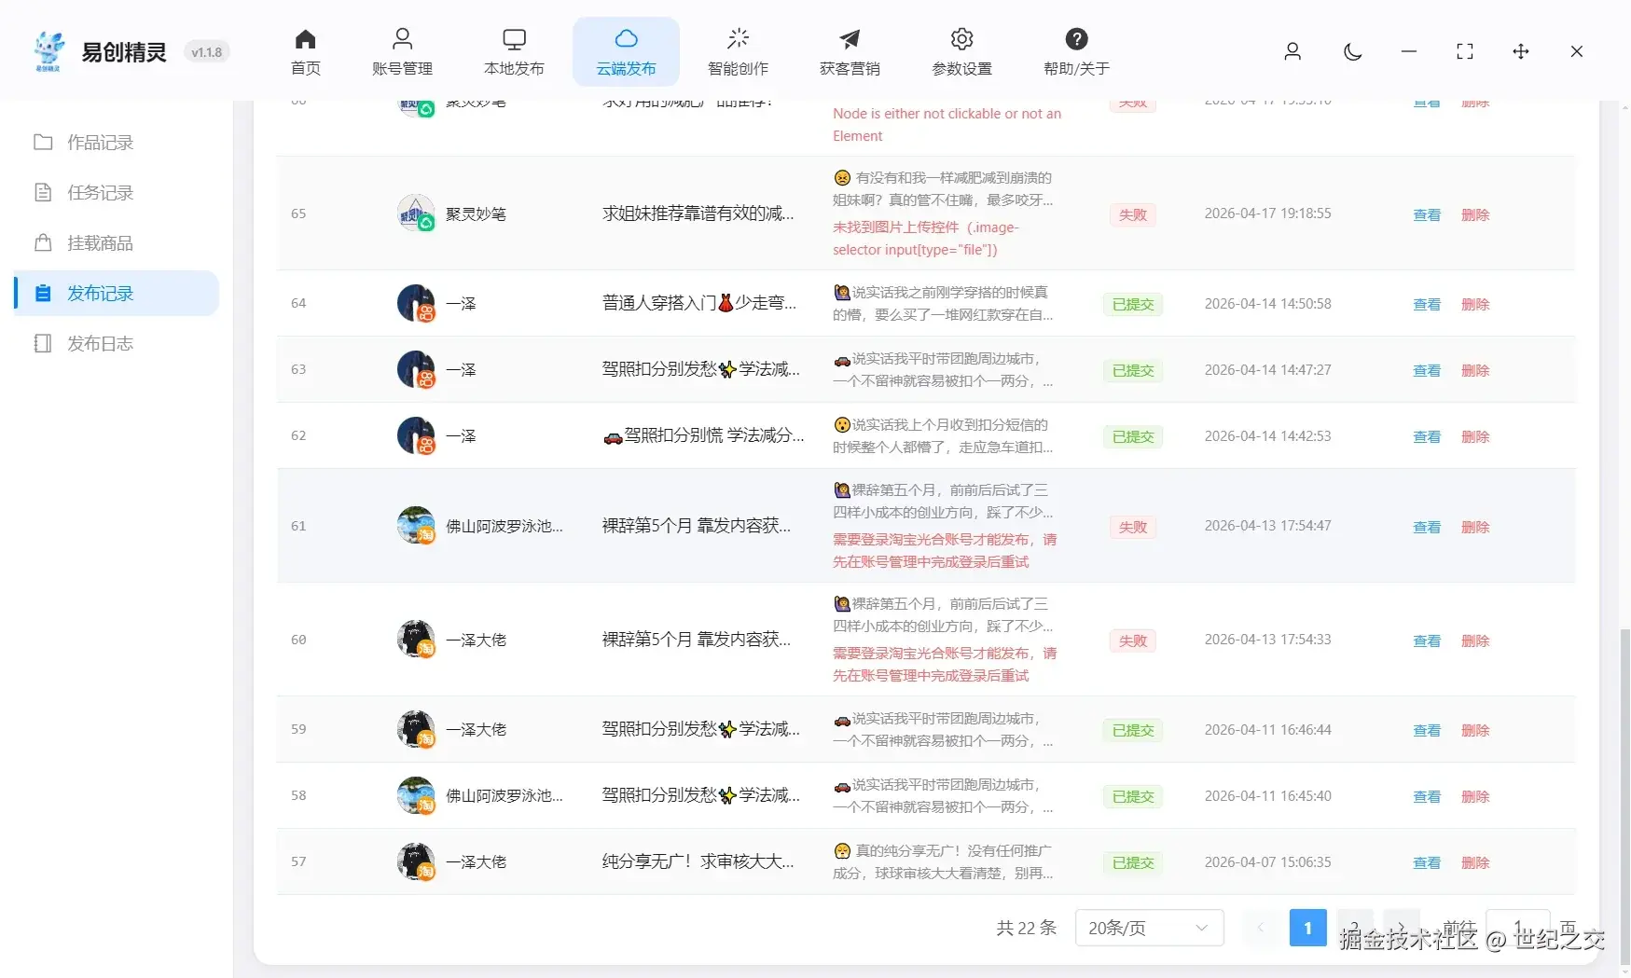
Task: Click the user profile icon in title bar
Action: (1292, 51)
